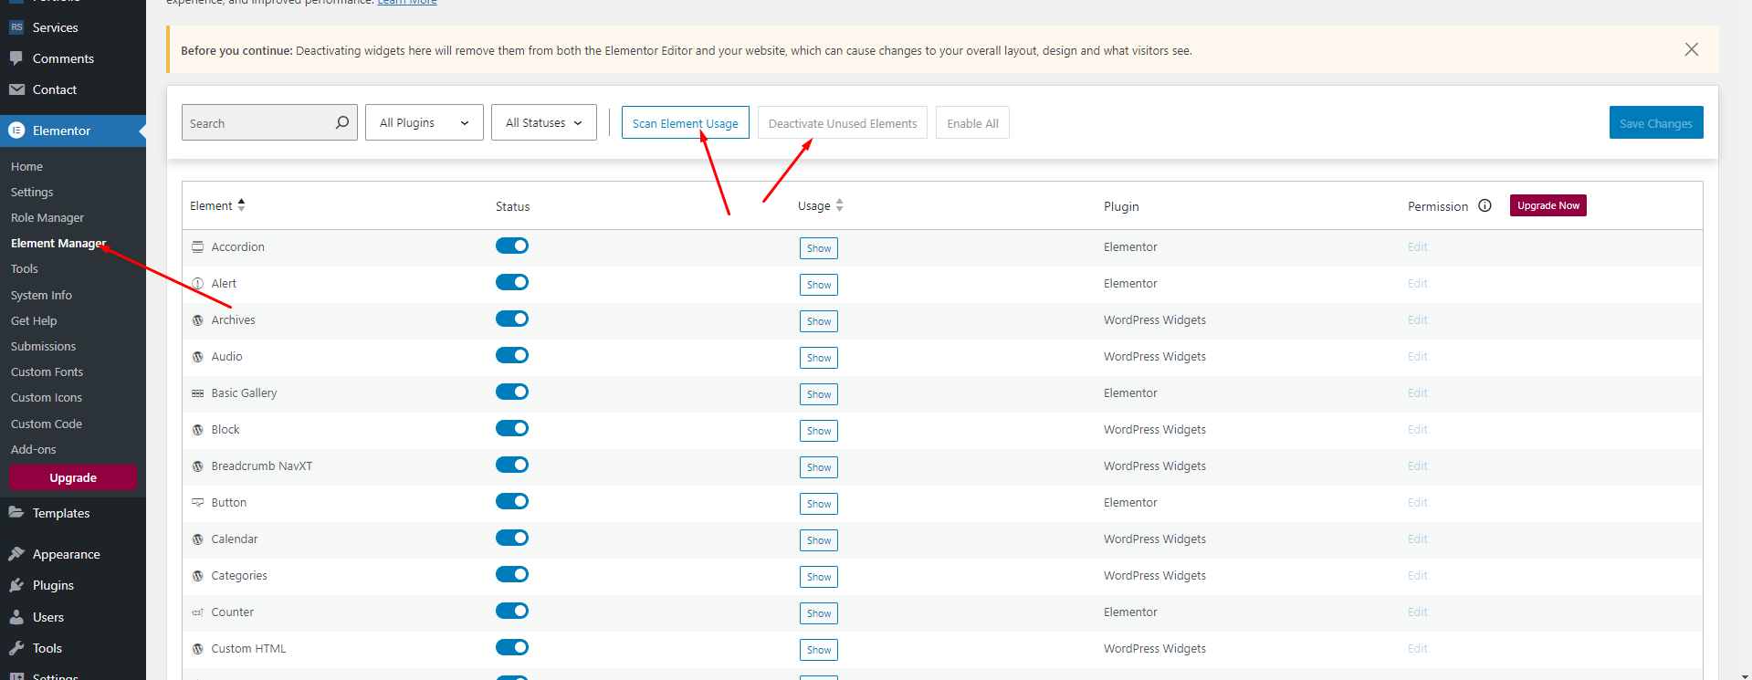Dismiss the warning notice with X
The height and width of the screenshot is (680, 1752).
(x=1691, y=49)
